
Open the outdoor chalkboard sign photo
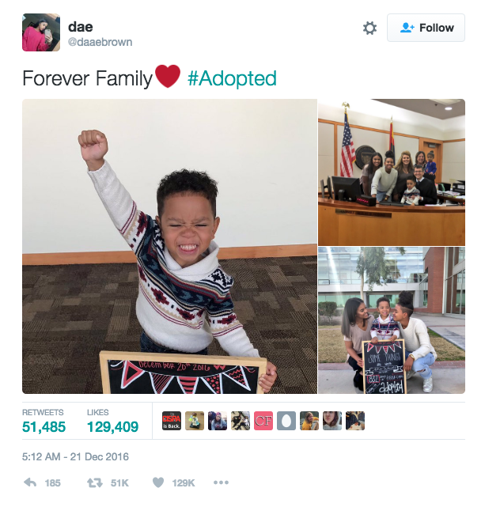tap(392, 320)
